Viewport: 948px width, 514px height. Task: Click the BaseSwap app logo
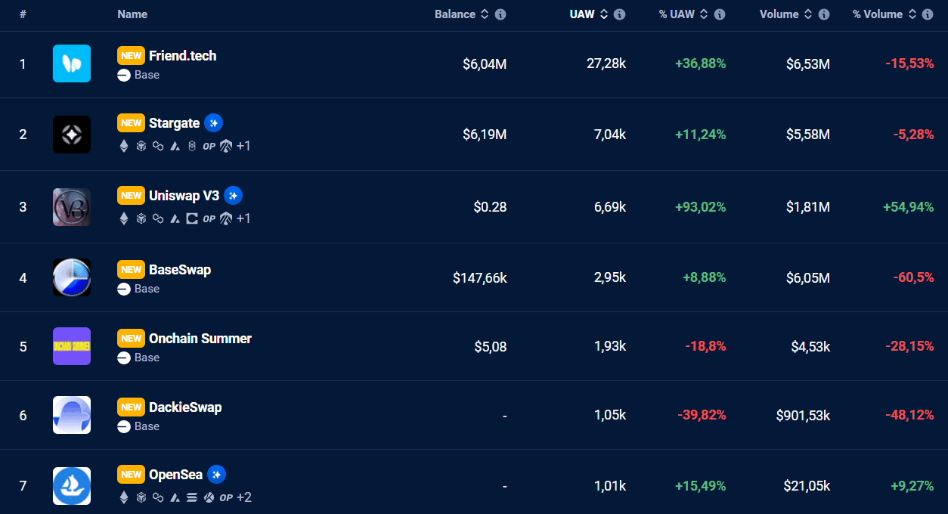(x=72, y=277)
